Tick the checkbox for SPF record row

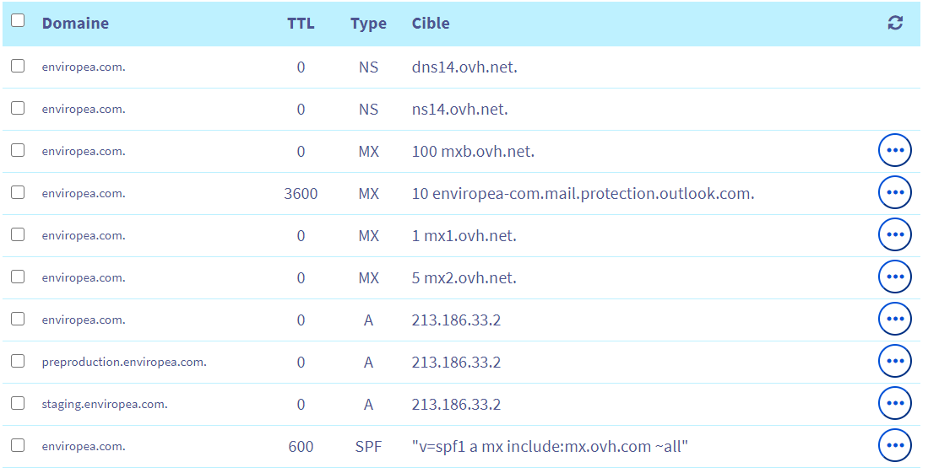(18, 444)
